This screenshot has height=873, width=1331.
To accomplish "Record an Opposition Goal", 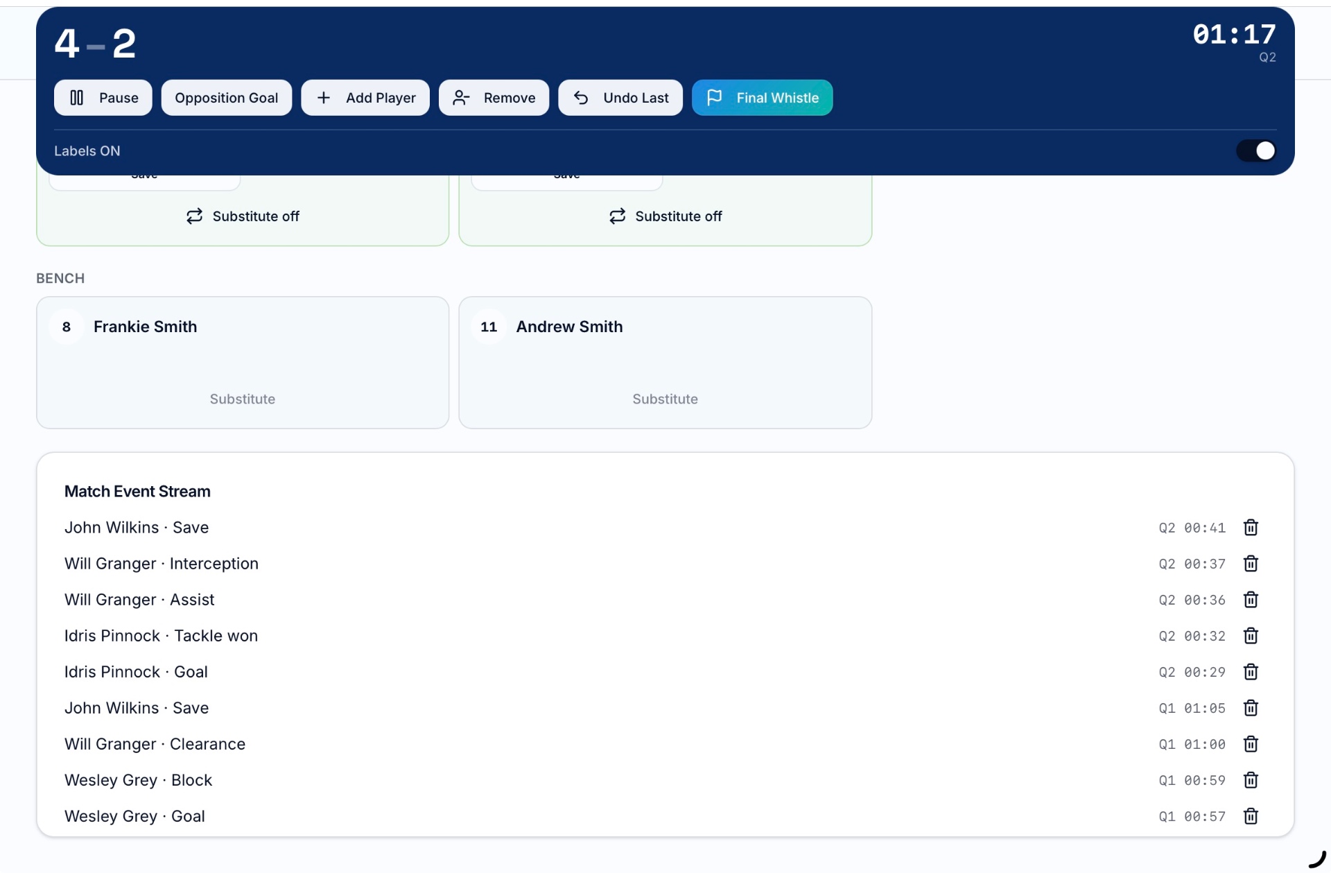I will pos(226,98).
